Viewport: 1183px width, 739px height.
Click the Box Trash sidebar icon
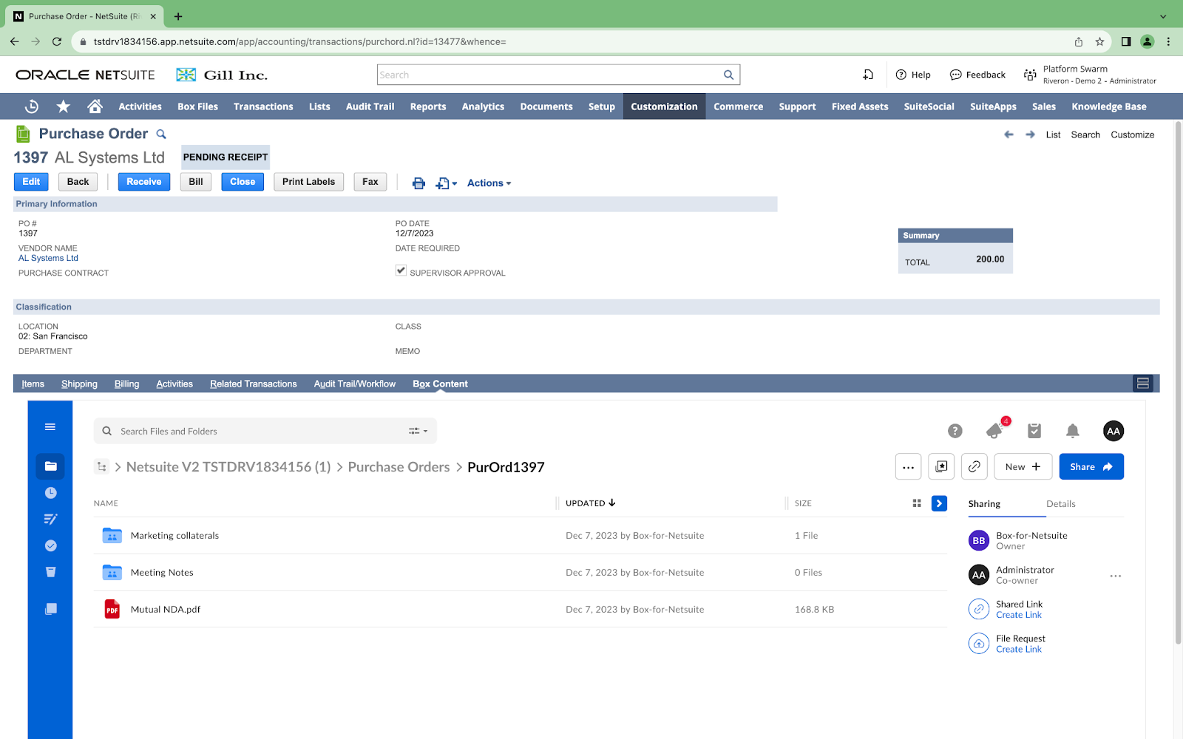50,572
